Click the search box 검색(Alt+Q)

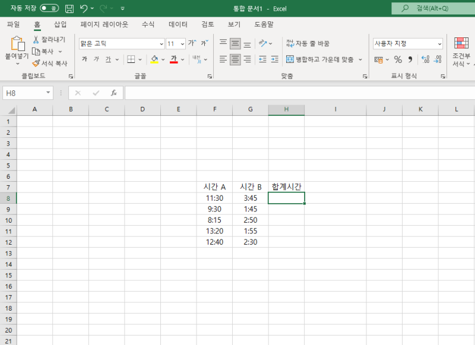click(x=433, y=8)
